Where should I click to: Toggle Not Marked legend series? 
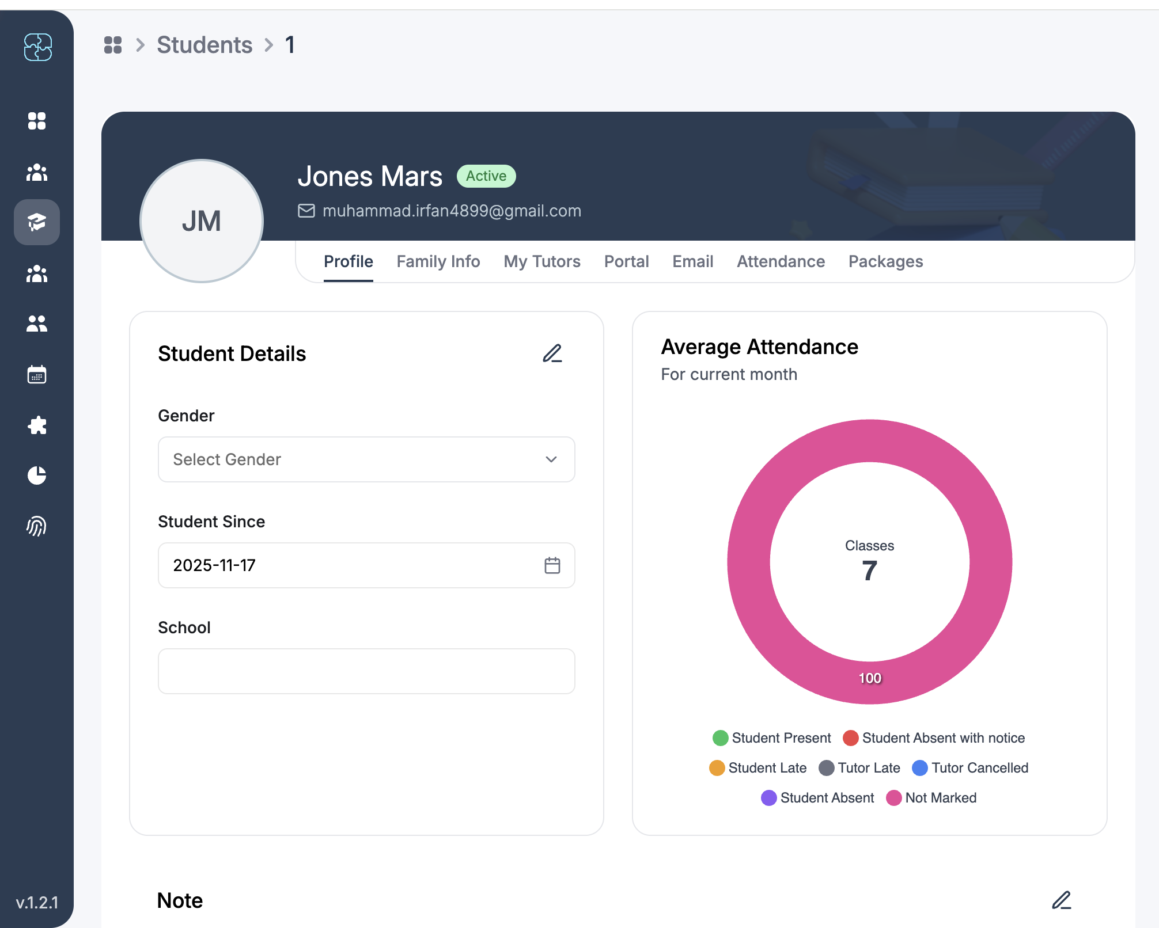(x=931, y=798)
